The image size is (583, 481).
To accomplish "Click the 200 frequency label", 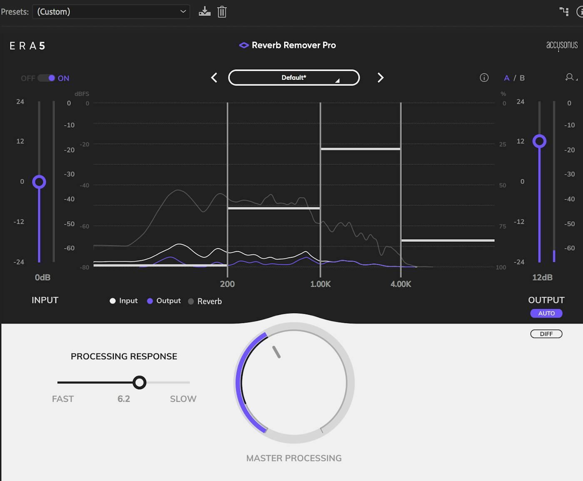I will tap(227, 284).
